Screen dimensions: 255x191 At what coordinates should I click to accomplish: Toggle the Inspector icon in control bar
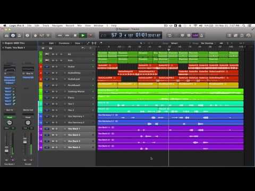[13, 36]
